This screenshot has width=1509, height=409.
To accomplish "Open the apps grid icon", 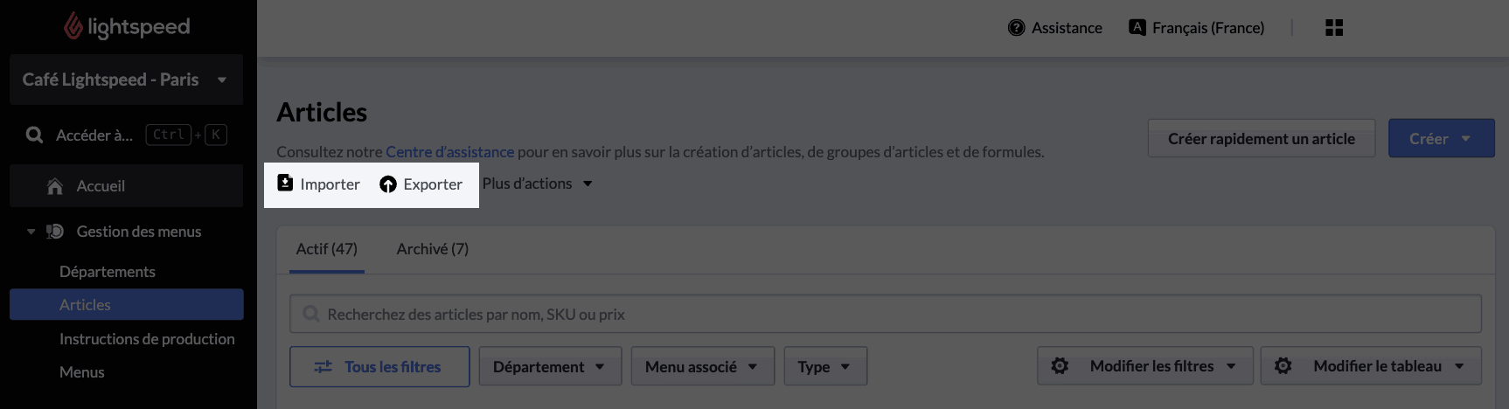I will click(1333, 28).
